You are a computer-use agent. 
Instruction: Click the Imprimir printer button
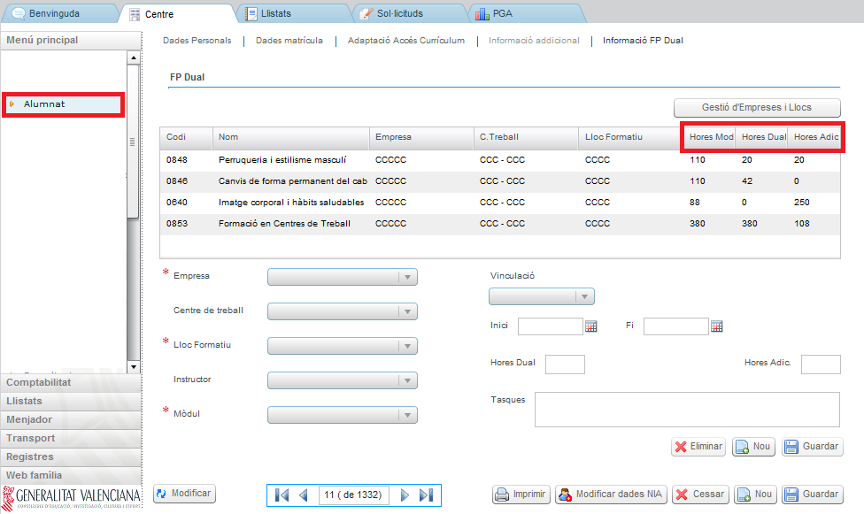[x=521, y=495]
